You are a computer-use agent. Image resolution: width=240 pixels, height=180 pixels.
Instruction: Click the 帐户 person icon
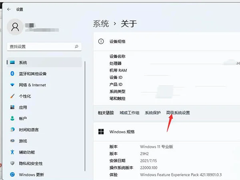tap(12, 118)
